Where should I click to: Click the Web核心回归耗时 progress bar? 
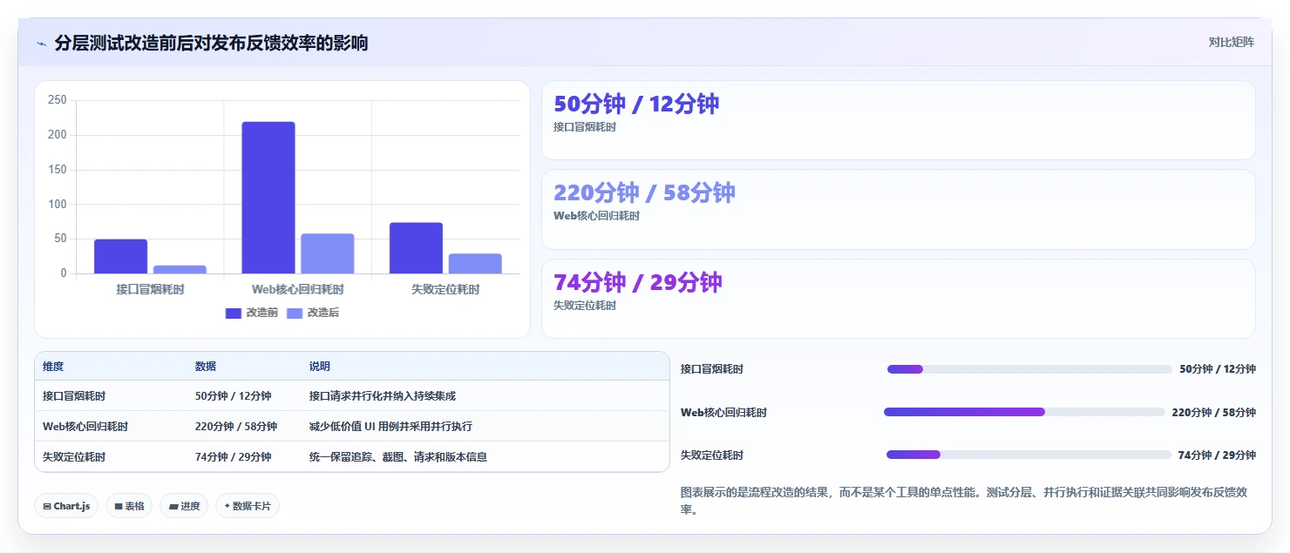point(1024,412)
